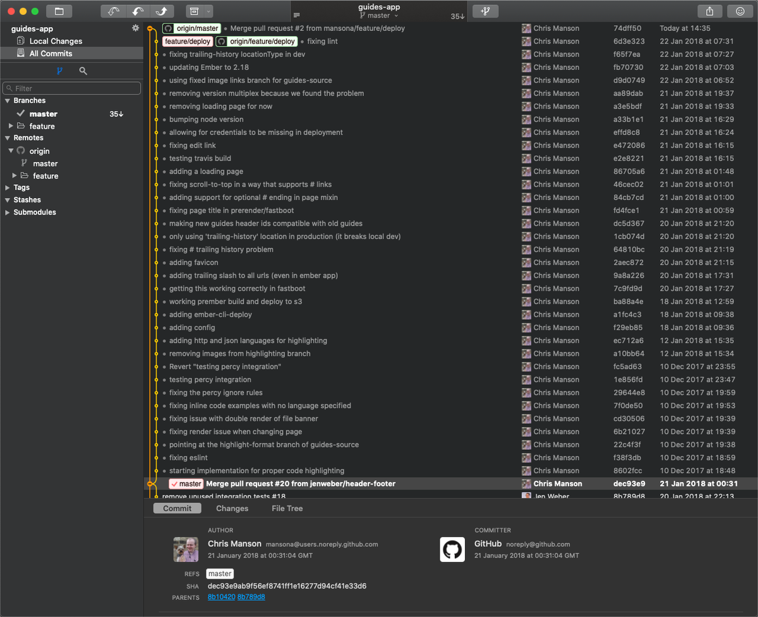Switch to the branches sidebar tab icon
The width and height of the screenshot is (758, 617).
pyautogui.click(x=60, y=71)
